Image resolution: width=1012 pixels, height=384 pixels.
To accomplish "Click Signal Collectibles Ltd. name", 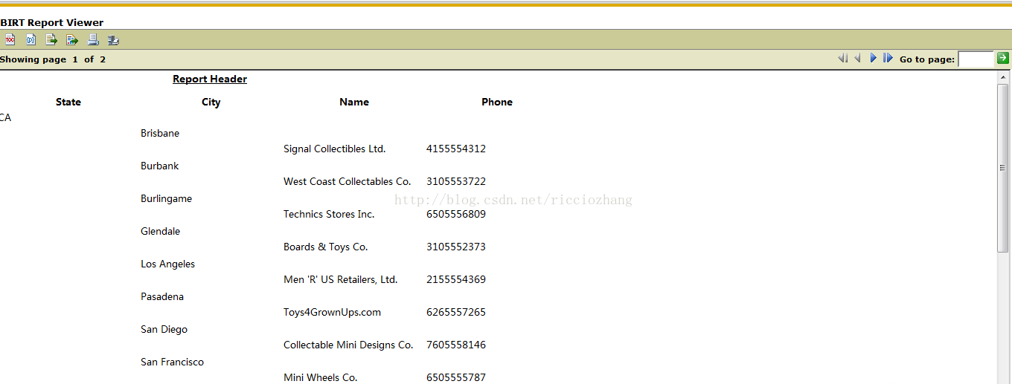I will pos(335,149).
